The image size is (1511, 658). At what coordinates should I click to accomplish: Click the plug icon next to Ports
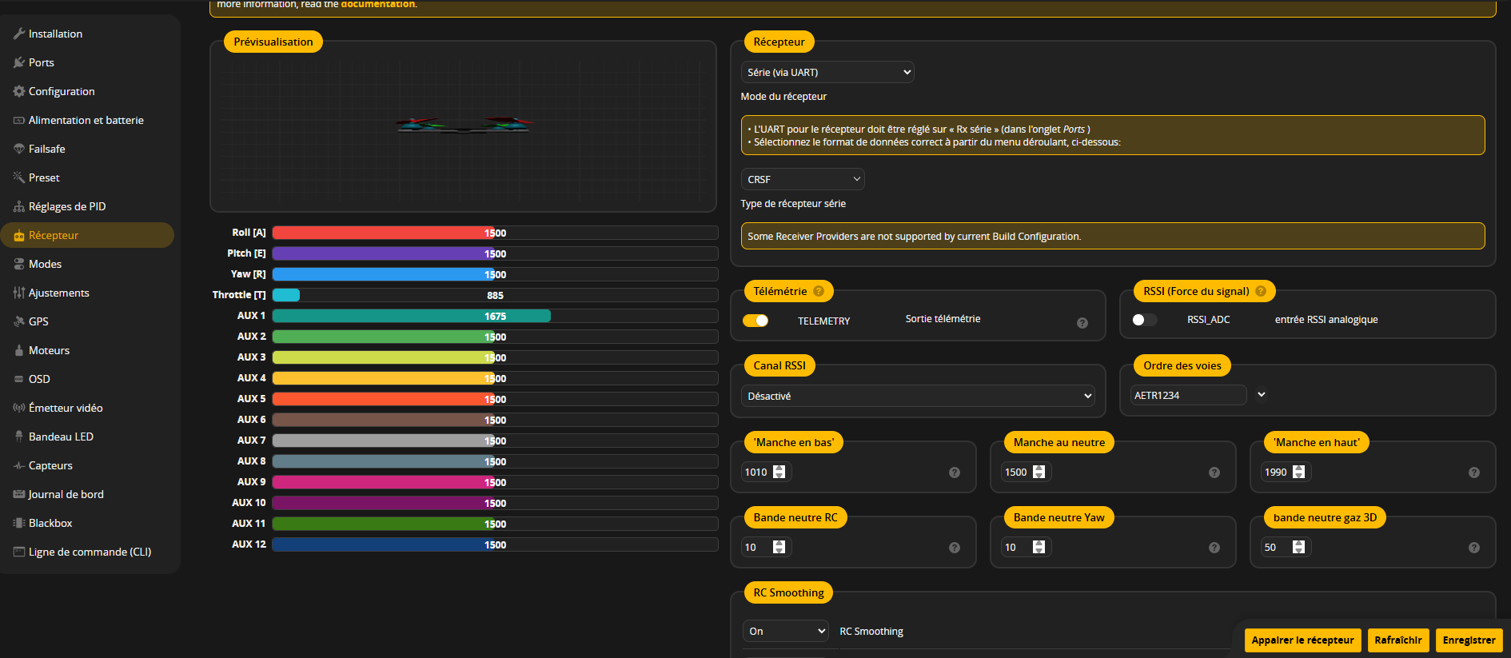pyautogui.click(x=19, y=62)
